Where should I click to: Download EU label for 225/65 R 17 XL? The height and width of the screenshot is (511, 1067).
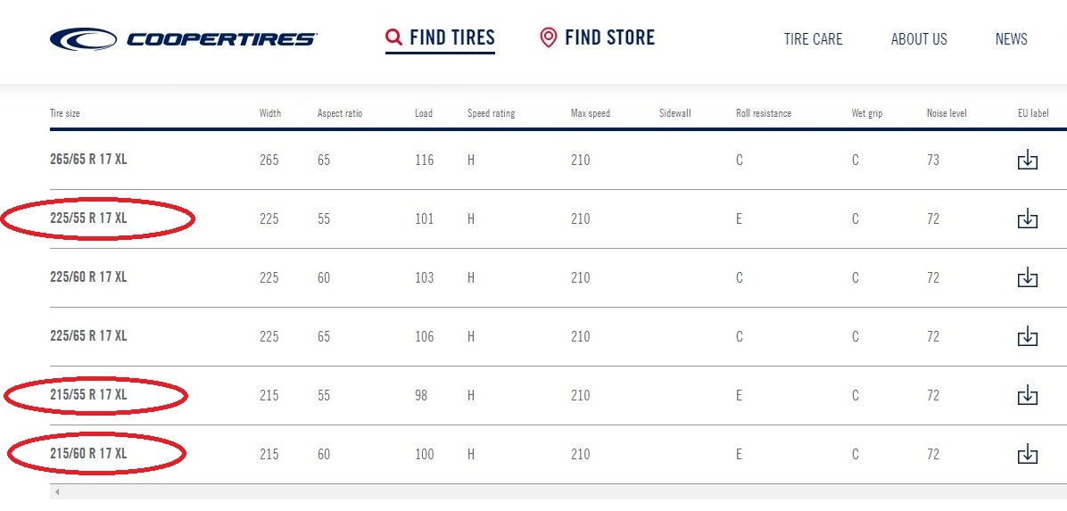click(x=1027, y=336)
